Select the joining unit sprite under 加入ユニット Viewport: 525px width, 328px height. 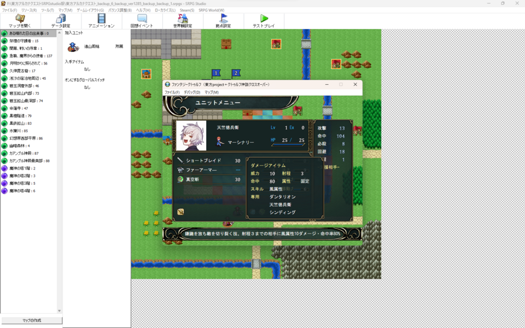[73, 47]
